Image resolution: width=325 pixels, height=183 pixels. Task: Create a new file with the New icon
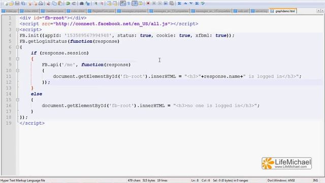pyautogui.click(x=6, y=4)
